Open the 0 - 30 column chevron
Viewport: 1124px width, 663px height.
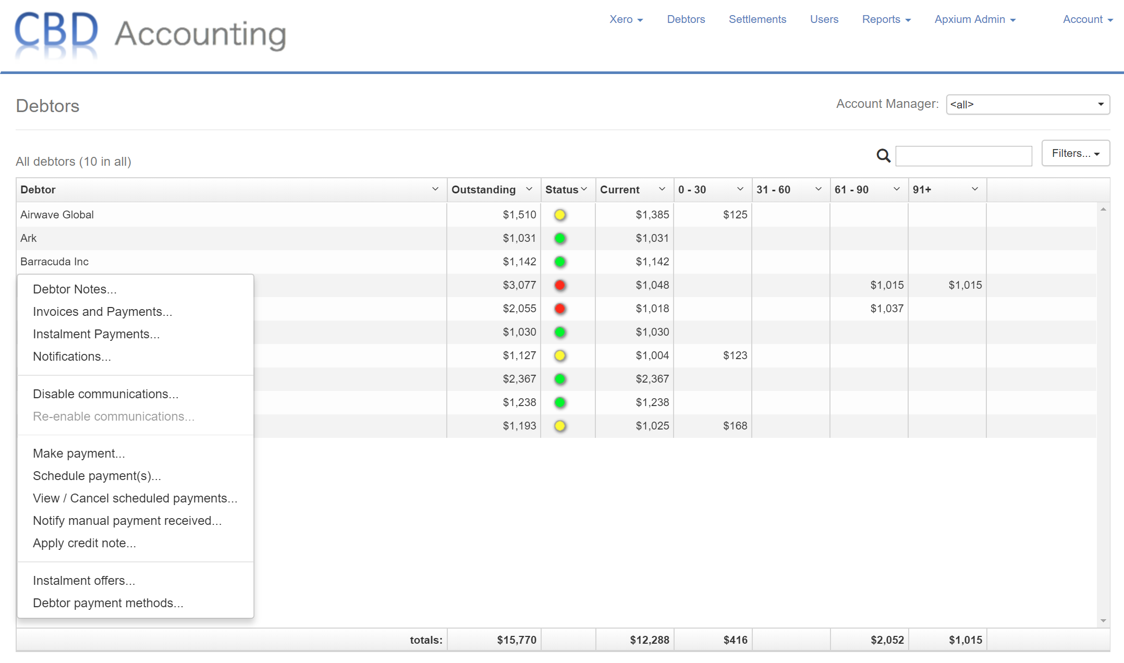click(x=740, y=189)
